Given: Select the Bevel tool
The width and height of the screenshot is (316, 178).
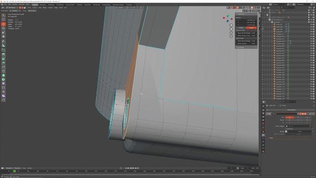Looking at the screenshot, I should coord(3,63).
